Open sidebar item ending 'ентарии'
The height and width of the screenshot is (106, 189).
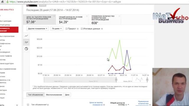(4, 90)
